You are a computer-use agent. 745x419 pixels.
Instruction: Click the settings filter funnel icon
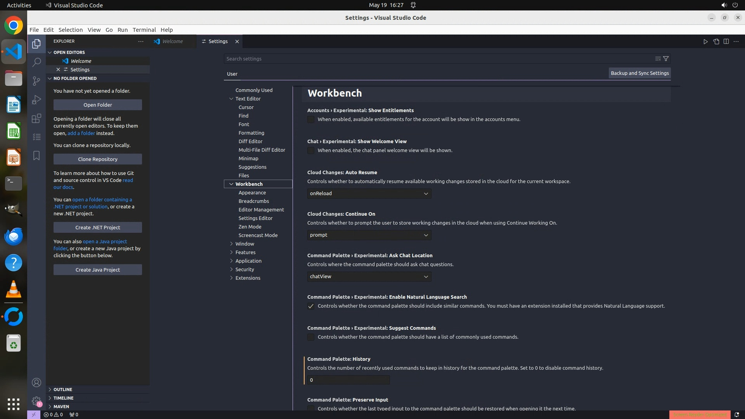666,59
